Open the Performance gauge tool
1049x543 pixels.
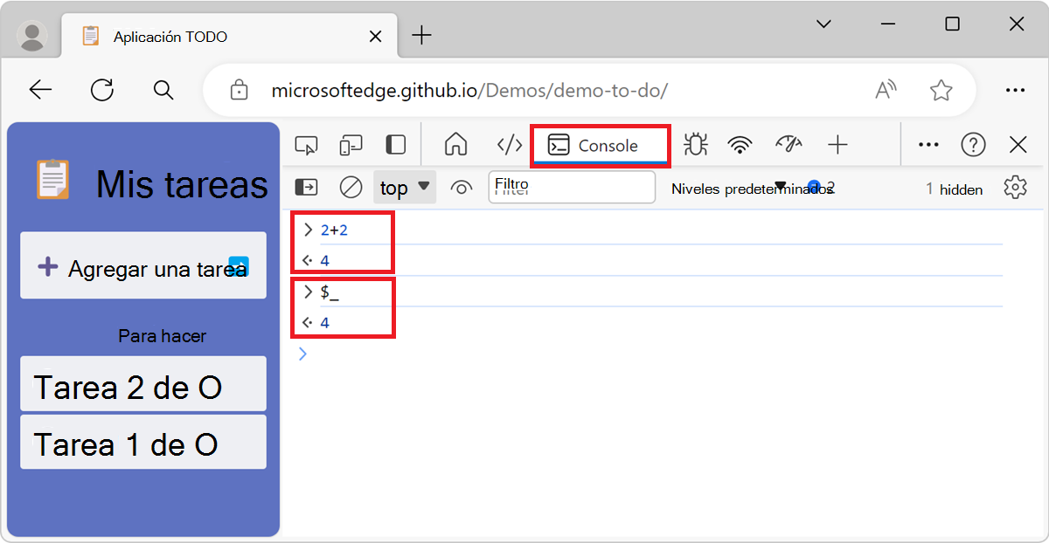[788, 145]
